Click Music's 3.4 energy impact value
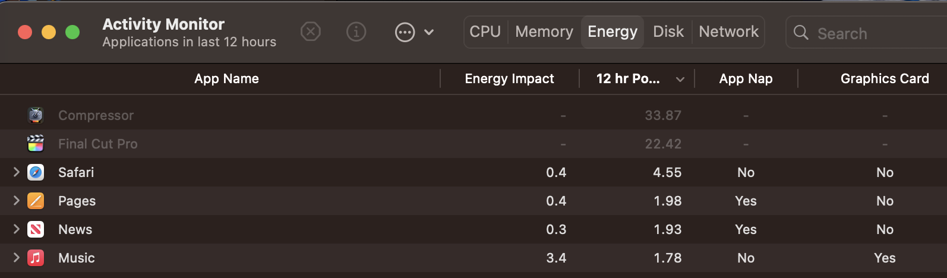 (556, 258)
